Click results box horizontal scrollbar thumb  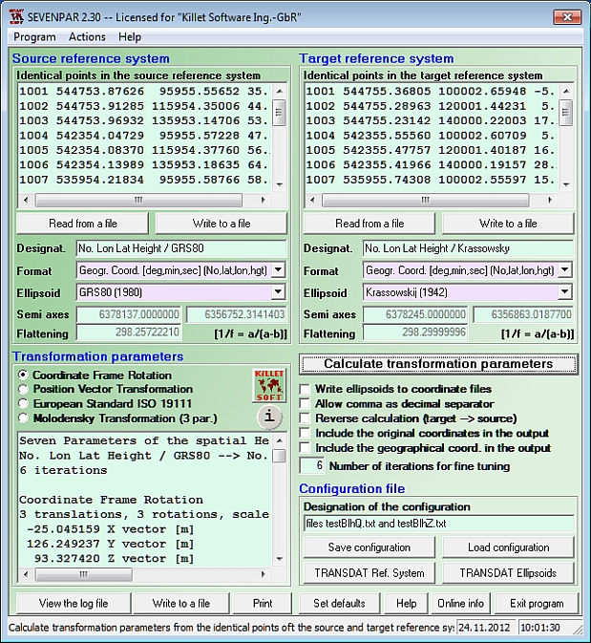coord(84,574)
